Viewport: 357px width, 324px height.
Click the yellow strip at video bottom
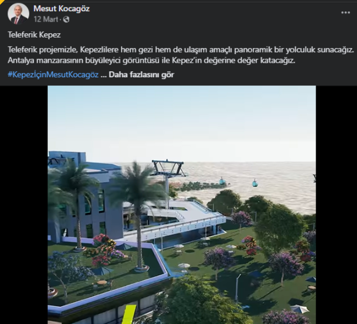click(x=129, y=314)
